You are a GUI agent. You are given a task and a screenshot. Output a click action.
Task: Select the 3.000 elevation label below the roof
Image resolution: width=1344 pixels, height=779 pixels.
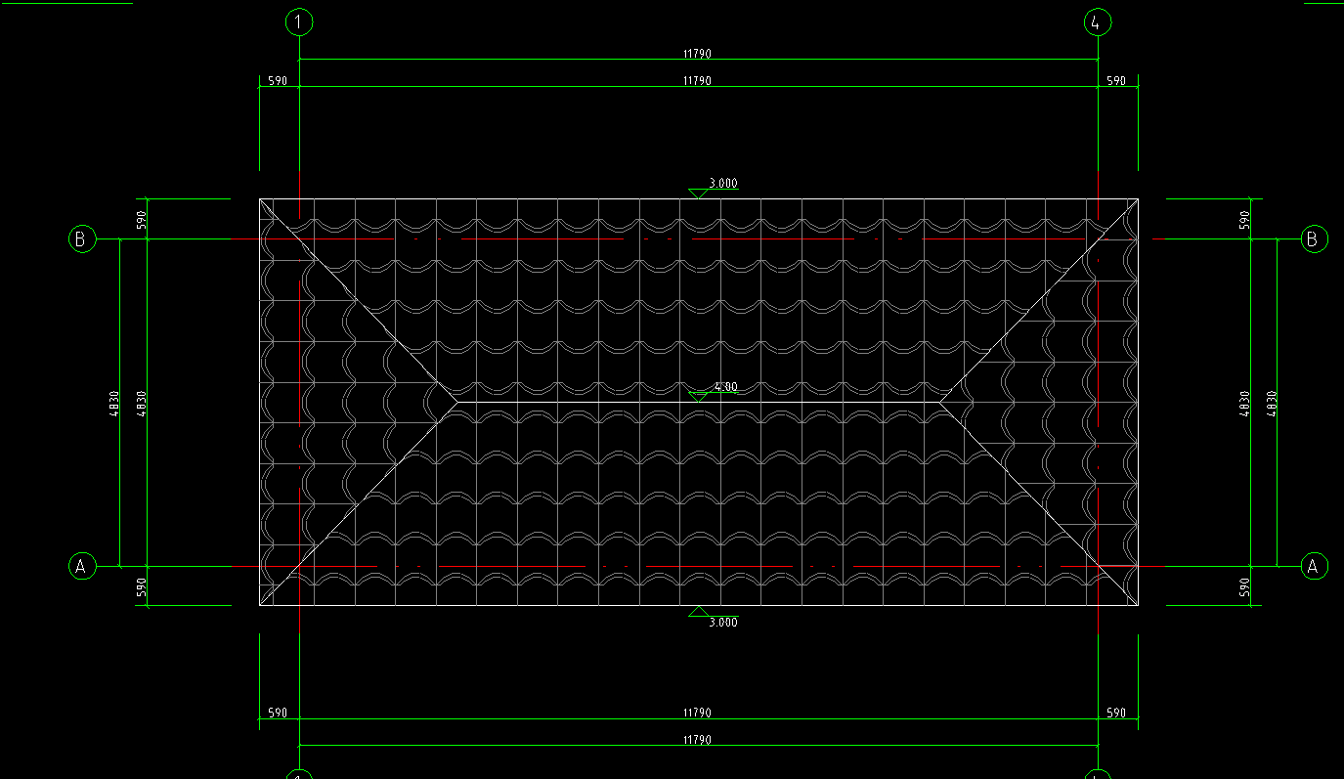[x=723, y=622]
